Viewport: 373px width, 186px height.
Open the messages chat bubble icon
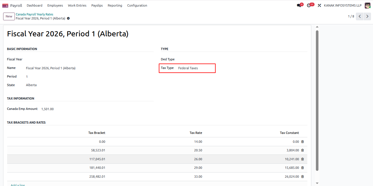point(299,5)
